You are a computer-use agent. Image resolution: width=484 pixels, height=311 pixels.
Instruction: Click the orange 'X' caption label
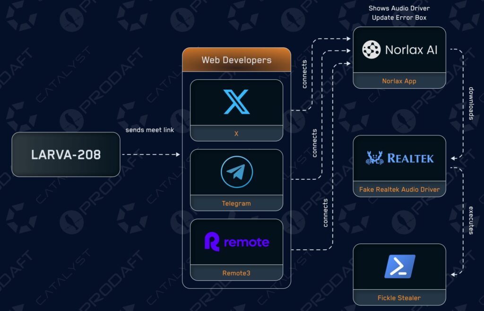[236, 134]
